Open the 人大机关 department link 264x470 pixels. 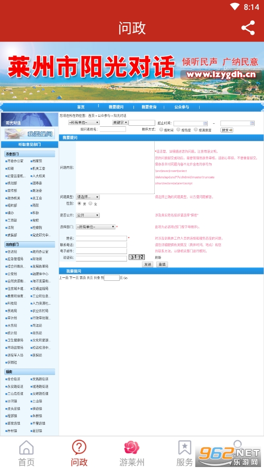click(39, 176)
